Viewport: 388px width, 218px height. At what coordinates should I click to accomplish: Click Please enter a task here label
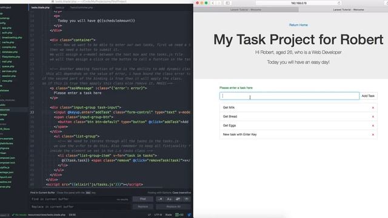236,88
